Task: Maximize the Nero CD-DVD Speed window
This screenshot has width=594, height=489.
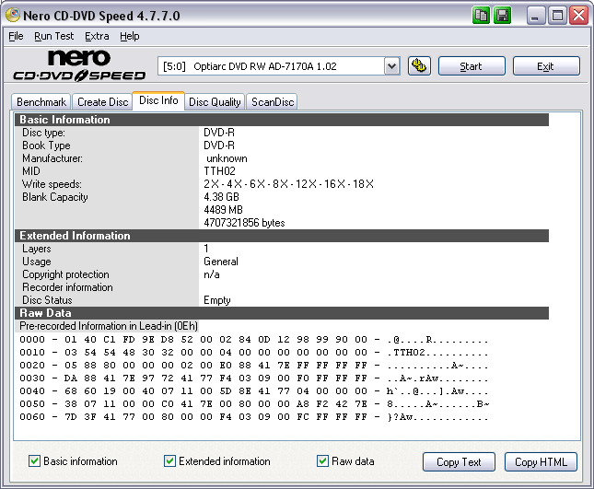Action: tap(557, 16)
